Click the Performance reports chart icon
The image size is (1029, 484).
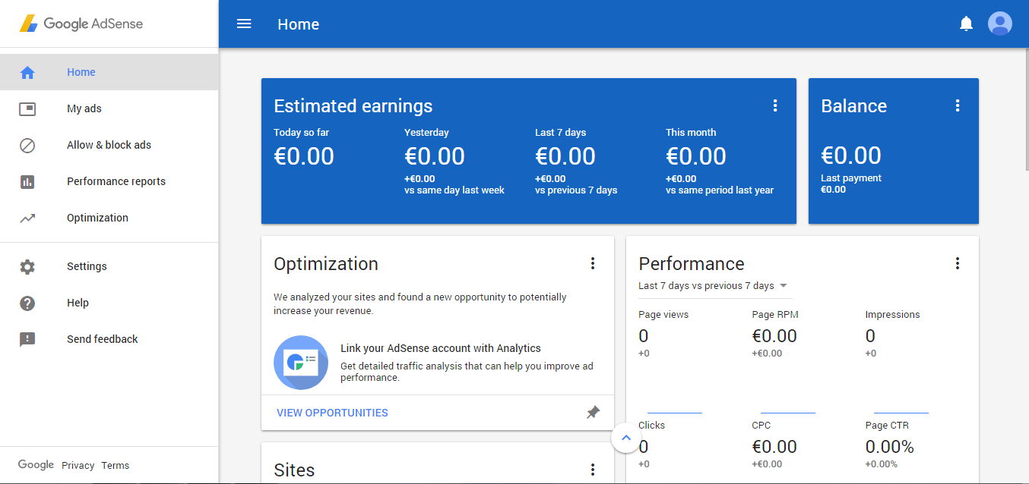[27, 181]
